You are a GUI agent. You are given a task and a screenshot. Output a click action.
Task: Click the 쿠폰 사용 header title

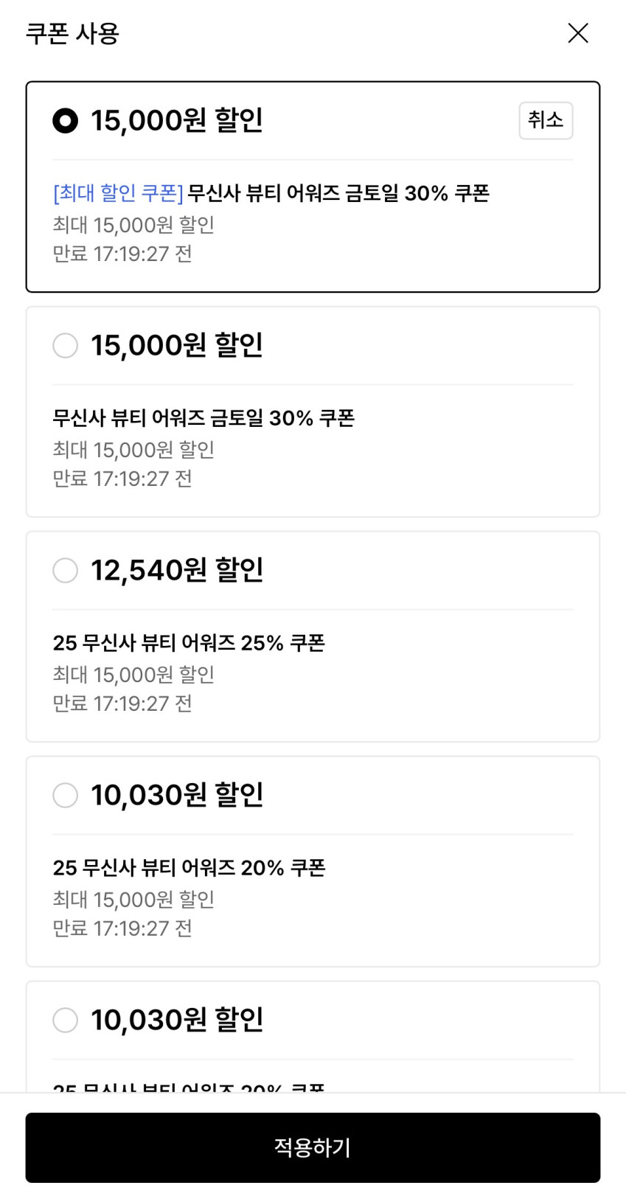72,33
